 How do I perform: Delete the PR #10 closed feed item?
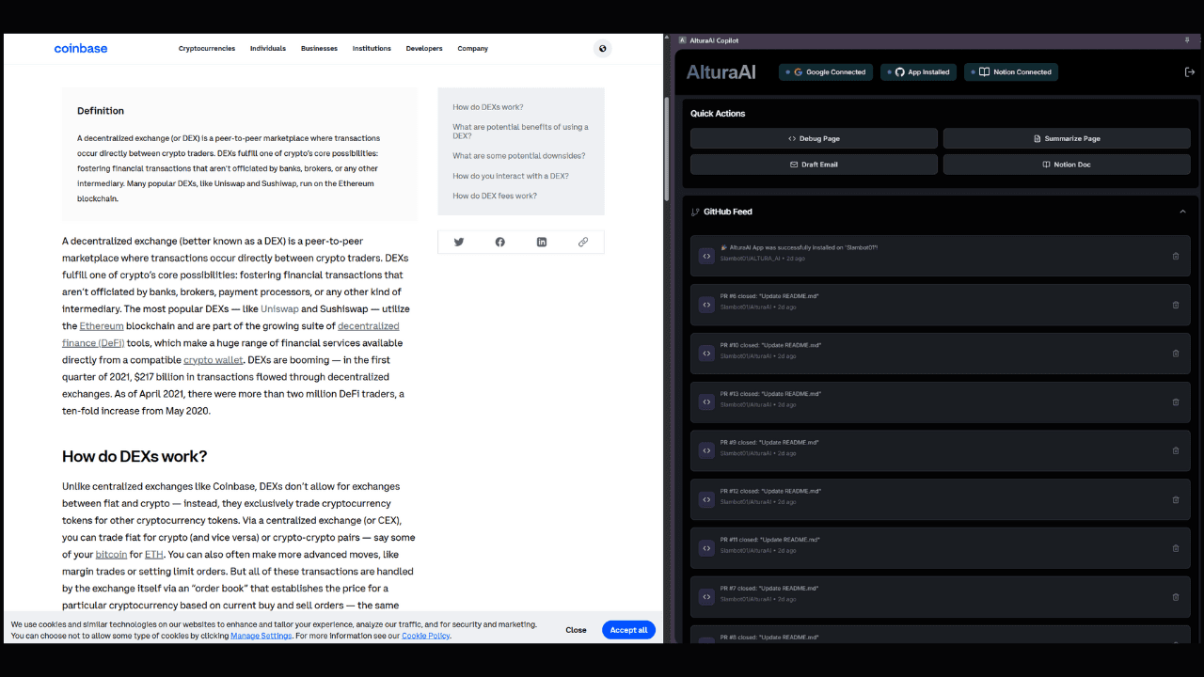[1175, 354]
